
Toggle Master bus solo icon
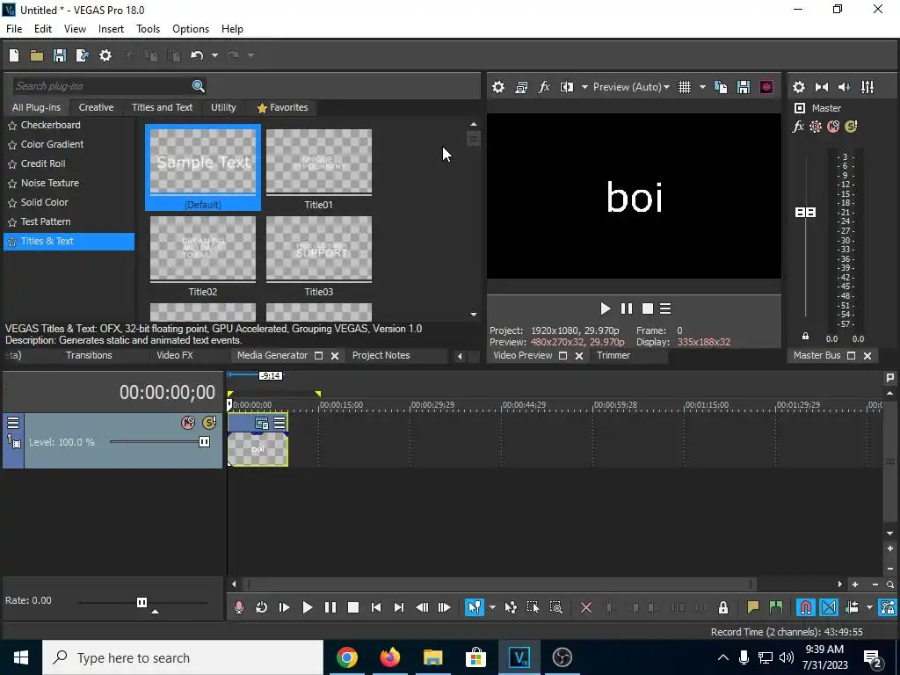[x=851, y=127]
